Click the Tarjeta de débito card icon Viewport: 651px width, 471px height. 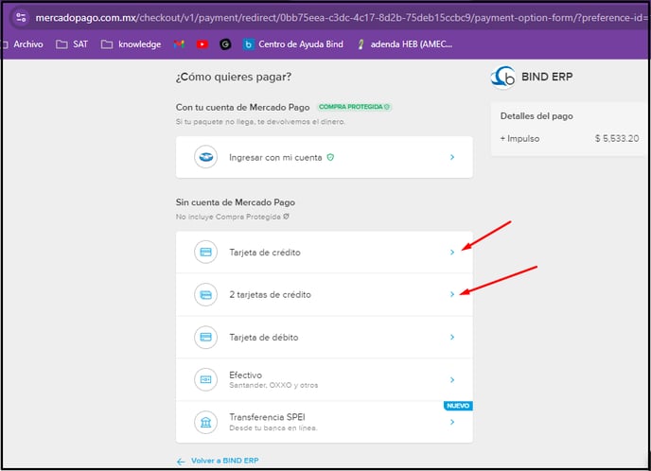(x=205, y=337)
